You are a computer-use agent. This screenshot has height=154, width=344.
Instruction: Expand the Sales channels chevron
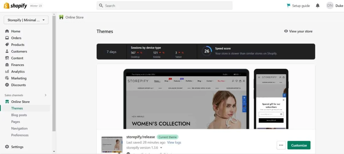point(46,95)
